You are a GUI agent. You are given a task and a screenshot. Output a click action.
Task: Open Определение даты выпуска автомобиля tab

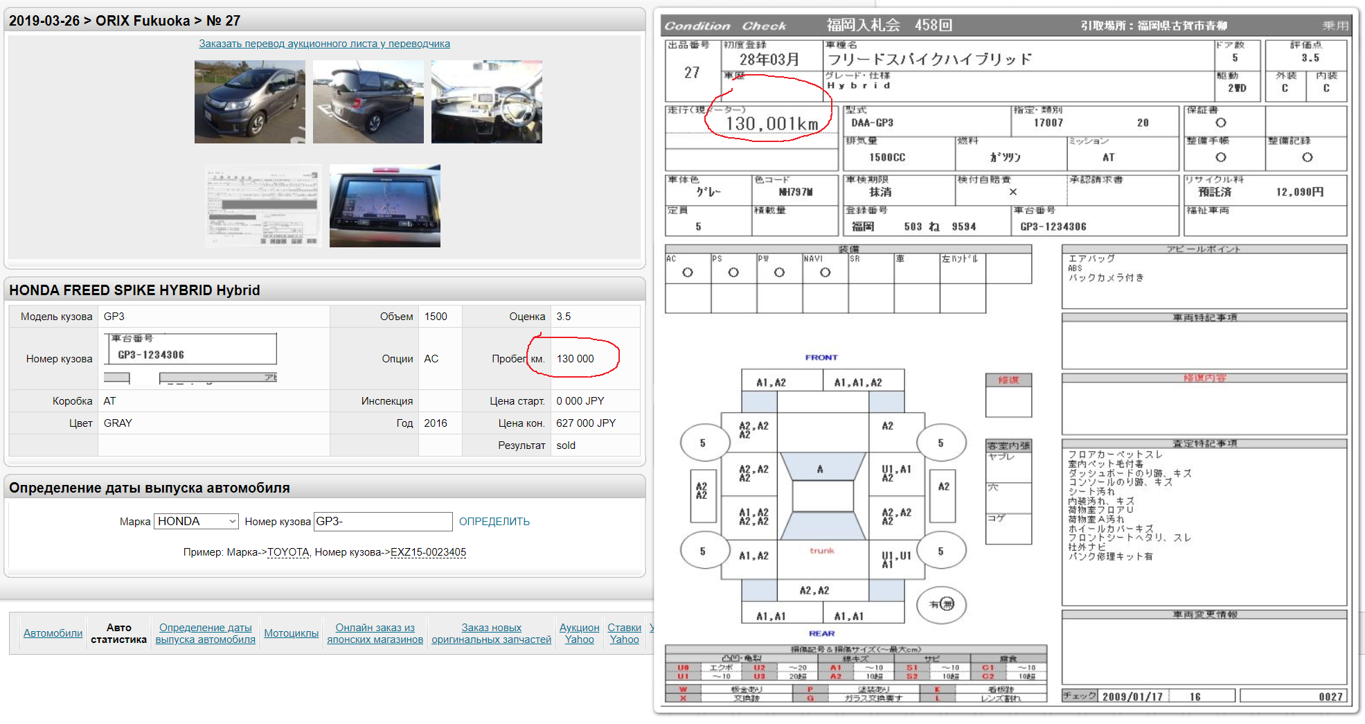206,633
